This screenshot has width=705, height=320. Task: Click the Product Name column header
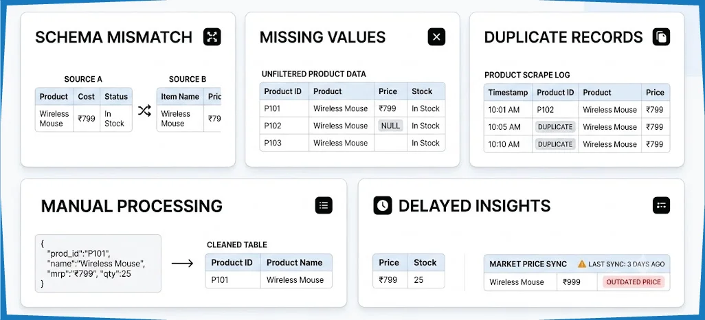tap(296, 262)
